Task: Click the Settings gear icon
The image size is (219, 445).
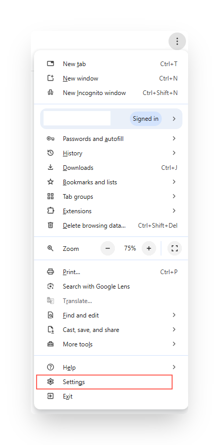Action: [50, 382]
